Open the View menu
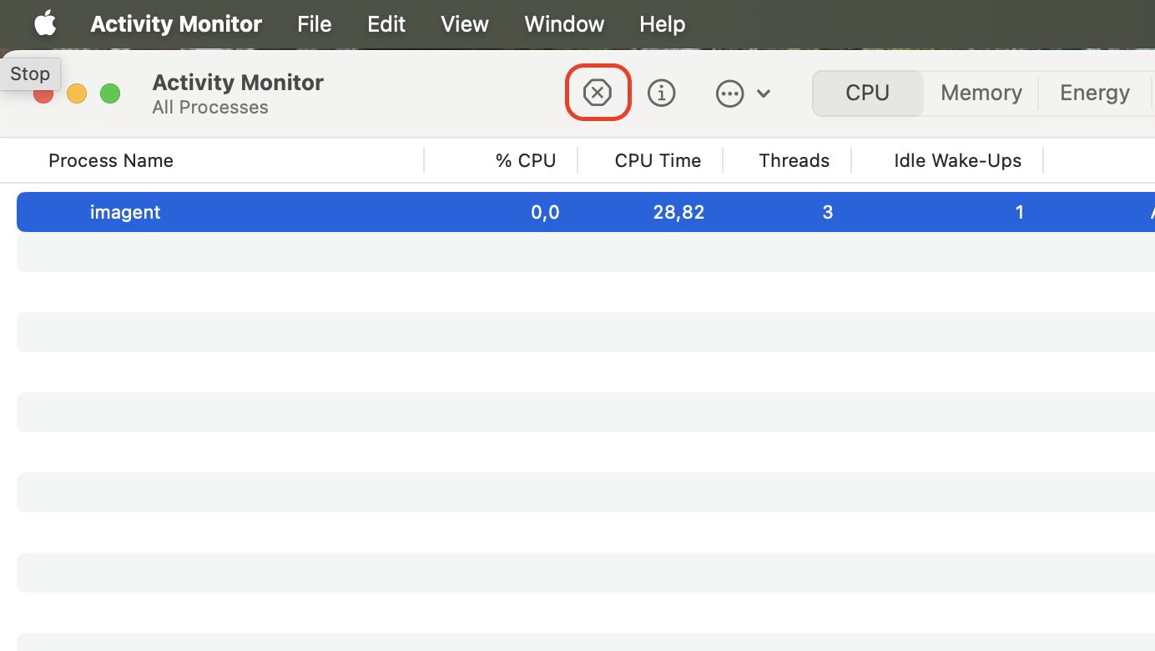1155x651 pixels. pos(464,24)
